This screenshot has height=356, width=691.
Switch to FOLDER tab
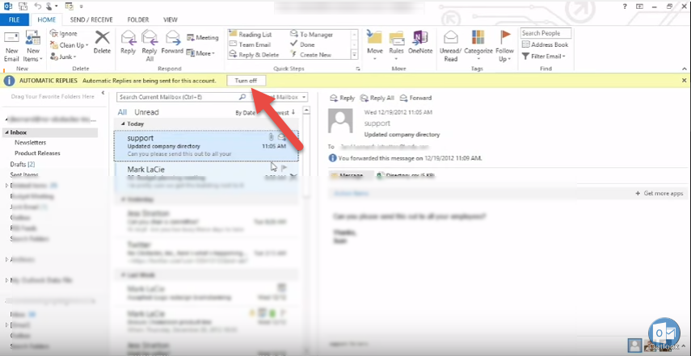click(x=138, y=20)
